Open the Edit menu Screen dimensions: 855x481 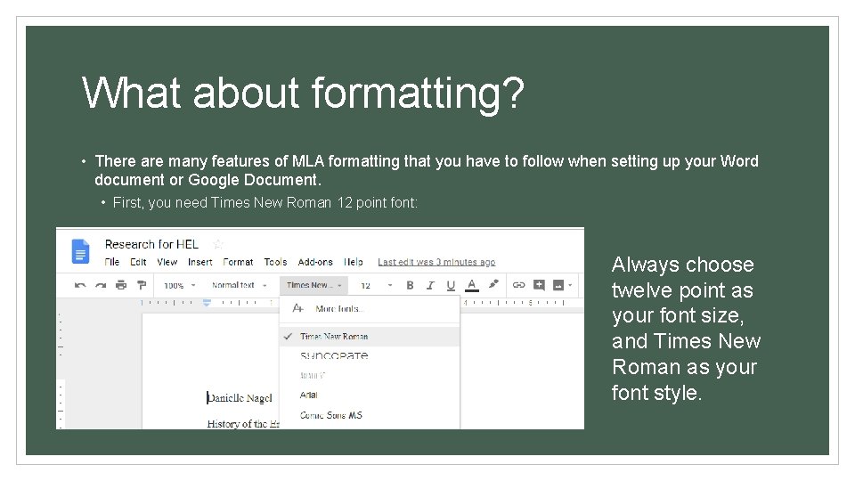coord(138,262)
